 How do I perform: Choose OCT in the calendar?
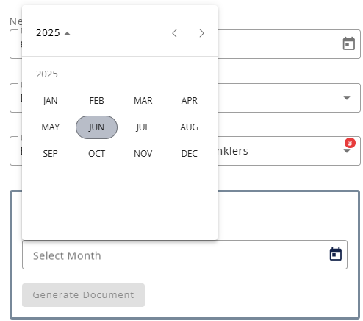pyautogui.click(x=96, y=154)
